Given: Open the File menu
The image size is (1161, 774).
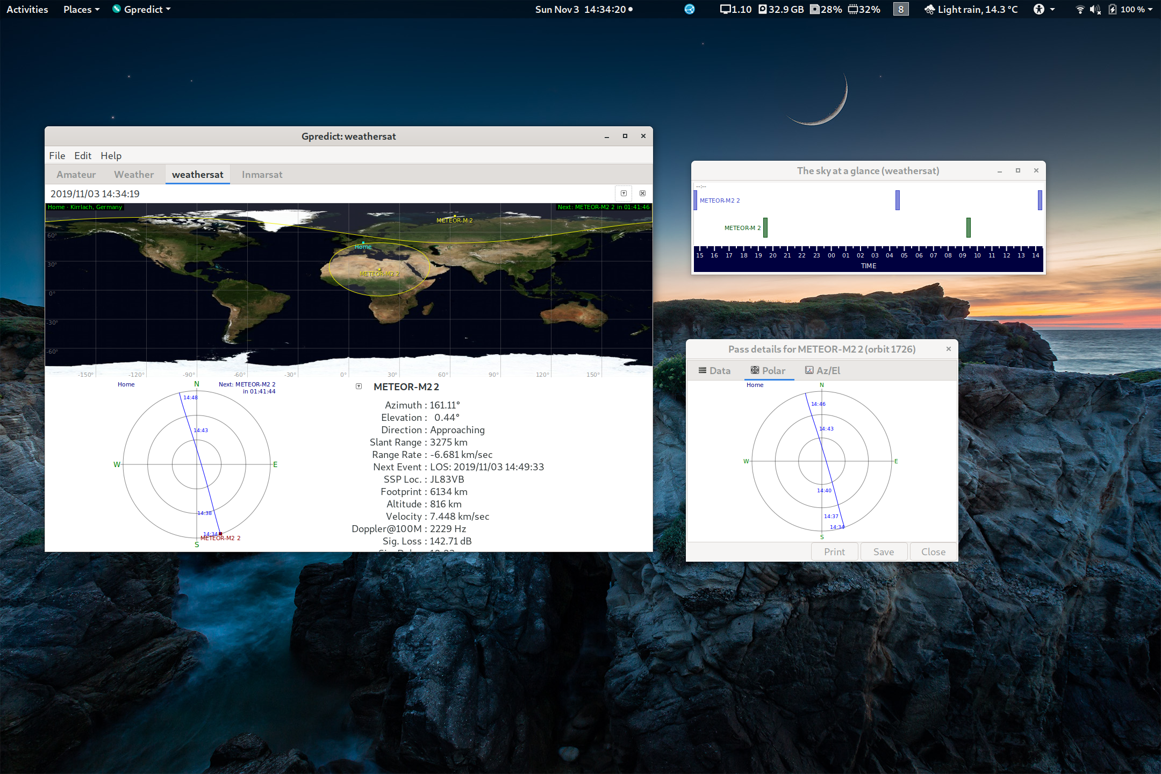Looking at the screenshot, I should click(x=57, y=155).
